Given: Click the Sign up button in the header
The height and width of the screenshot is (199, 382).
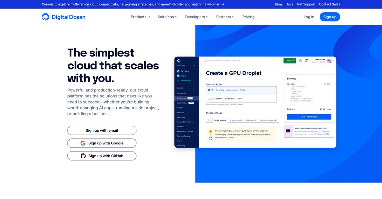Looking at the screenshot, I should 330,17.
